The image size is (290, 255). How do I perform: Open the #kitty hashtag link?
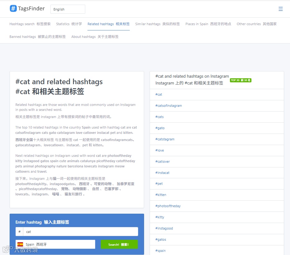click(160, 217)
